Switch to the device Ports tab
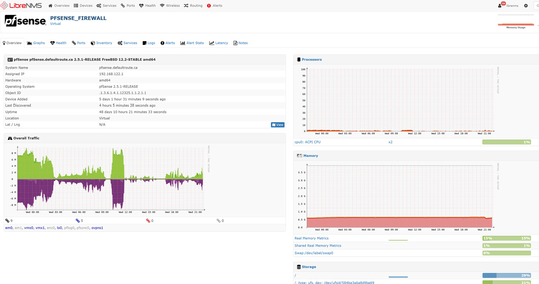Viewport: 539px width, 284px height. coord(79,43)
